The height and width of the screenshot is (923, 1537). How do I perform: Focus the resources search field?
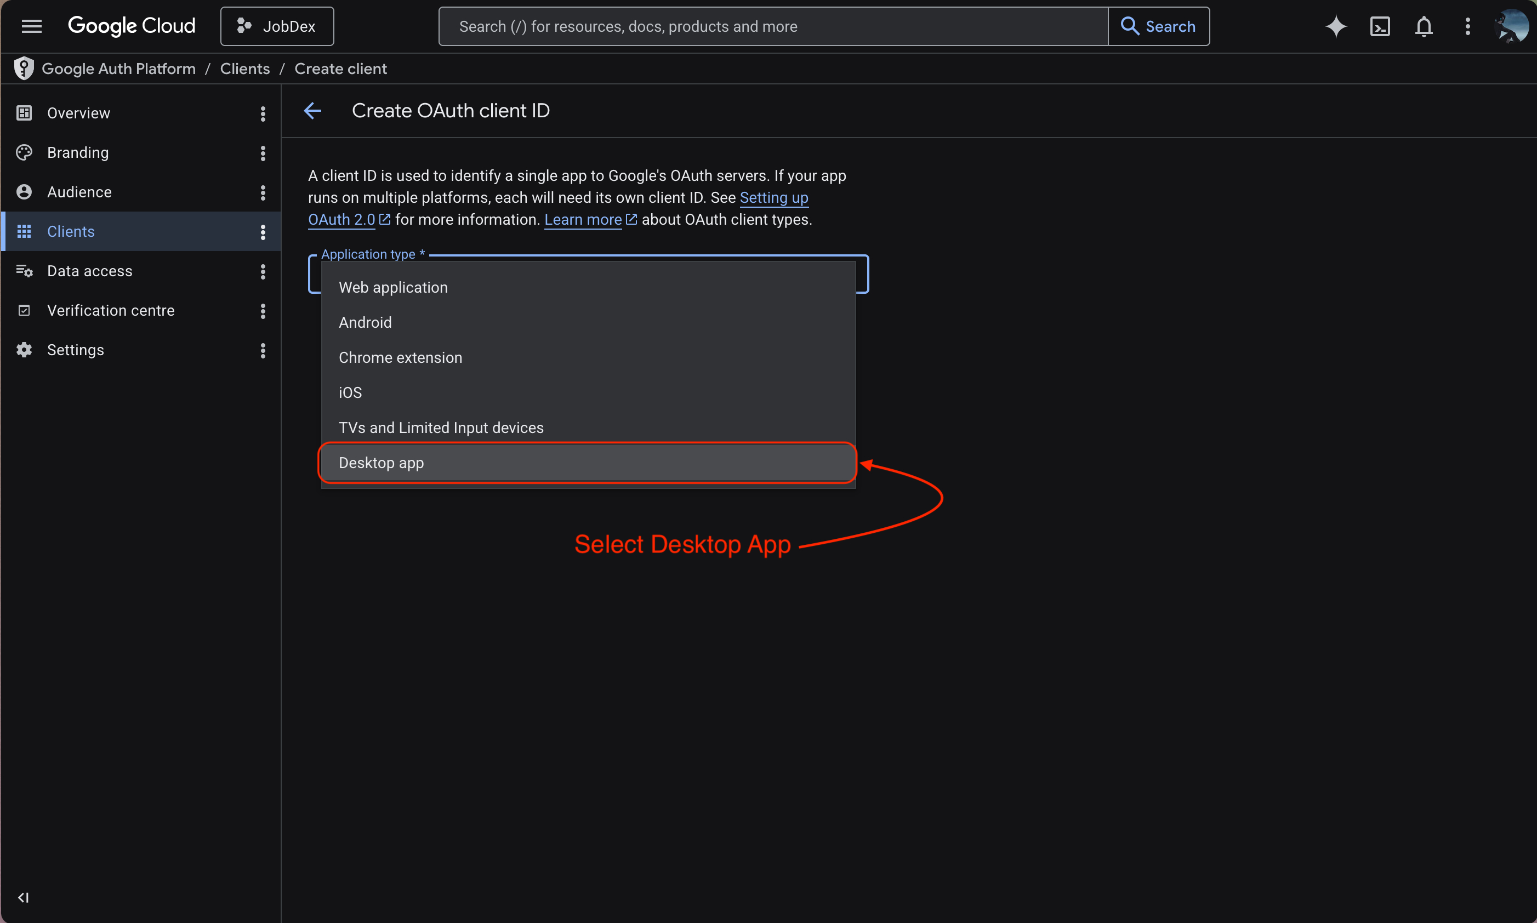pyautogui.click(x=773, y=26)
